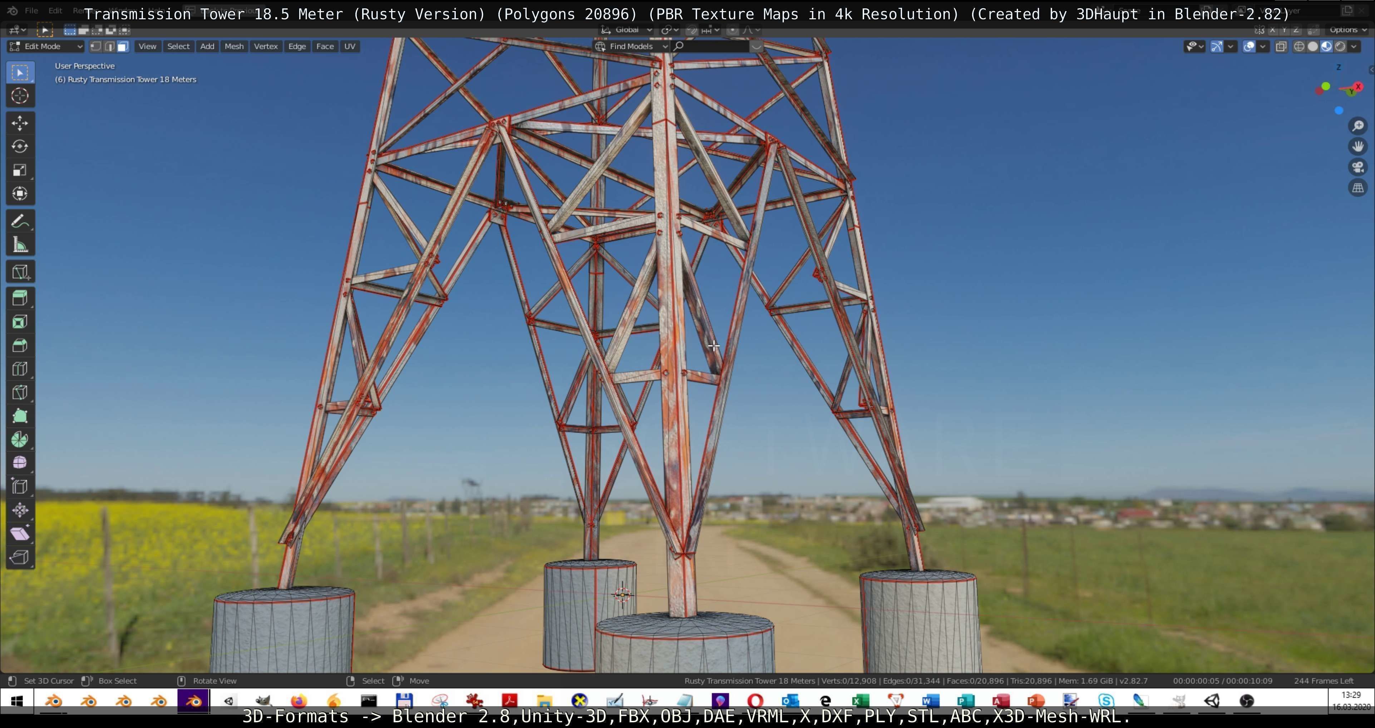The image size is (1375, 728).
Task: Click the zoom view magnifier icon
Action: [x=1358, y=126]
